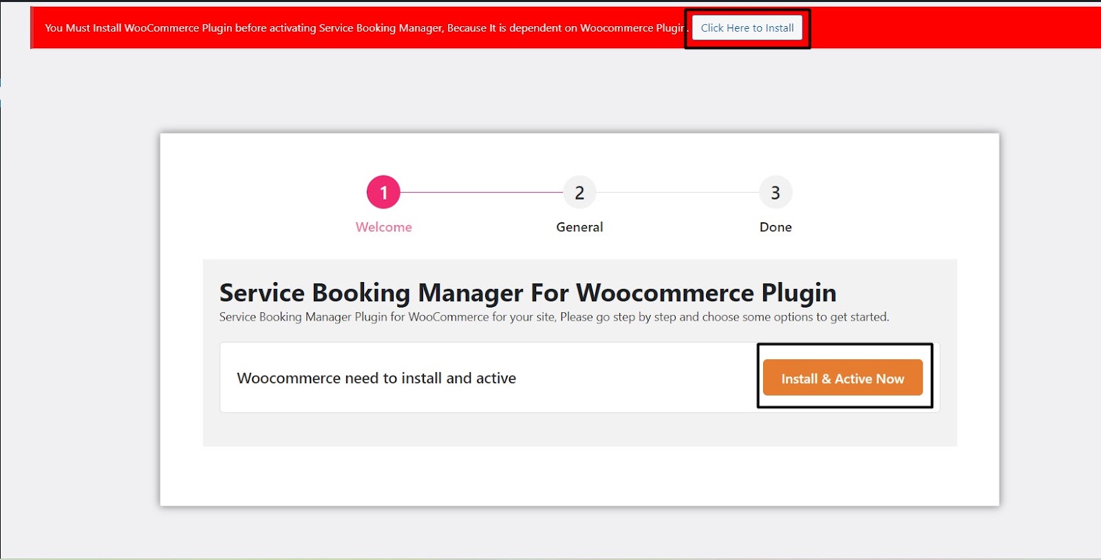Click 'Woocommerce need to install and active' text

pos(376,378)
